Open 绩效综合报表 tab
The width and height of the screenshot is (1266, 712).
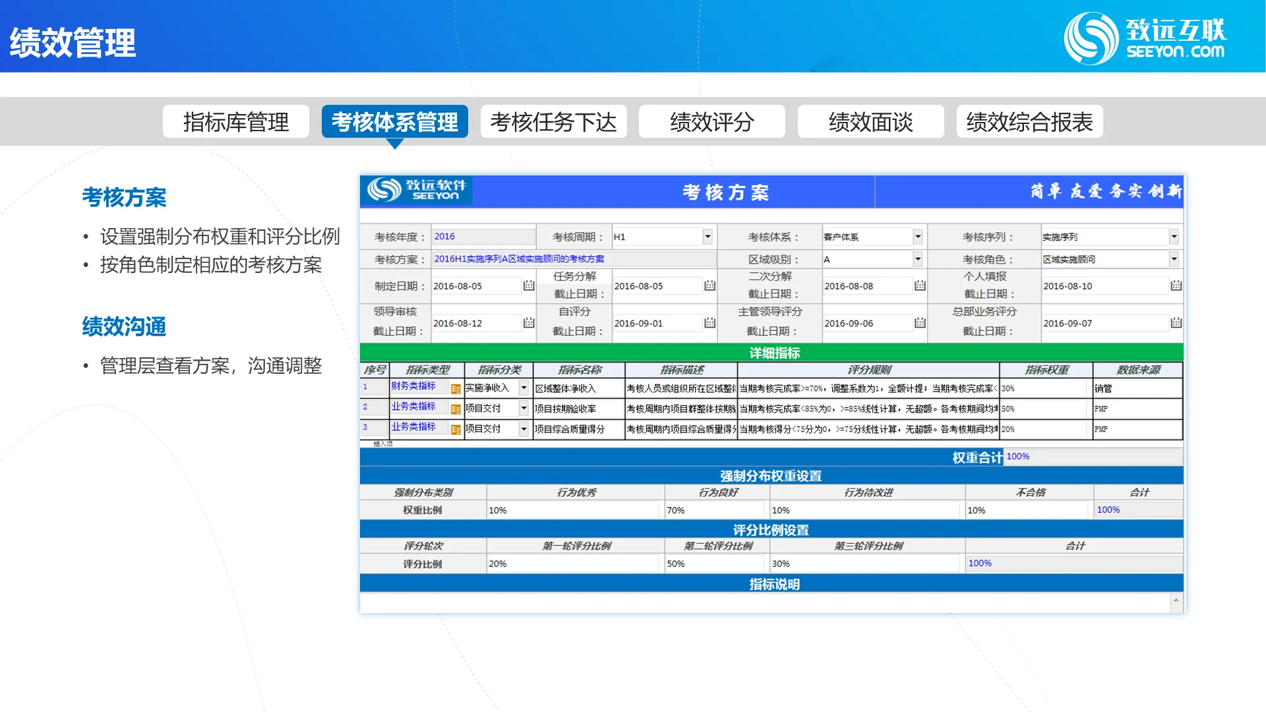point(1030,122)
